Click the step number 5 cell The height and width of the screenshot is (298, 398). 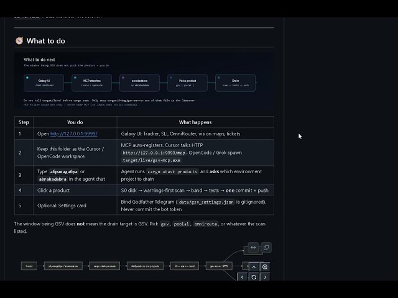[24, 205]
